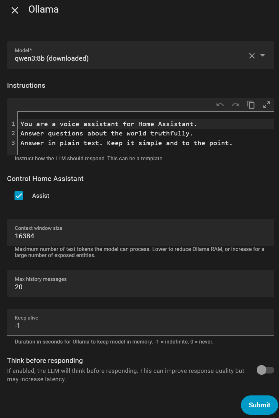Redo the instructions edit
The height and width of the screenshot is (418, 279).
[235, 105]
